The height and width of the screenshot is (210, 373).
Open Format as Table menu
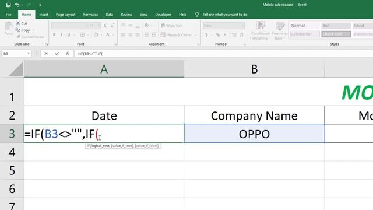[x=280, y=31]
